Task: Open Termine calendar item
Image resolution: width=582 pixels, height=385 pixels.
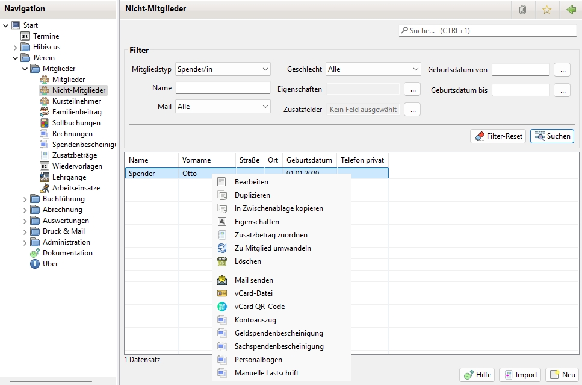Action: (46, 36)
